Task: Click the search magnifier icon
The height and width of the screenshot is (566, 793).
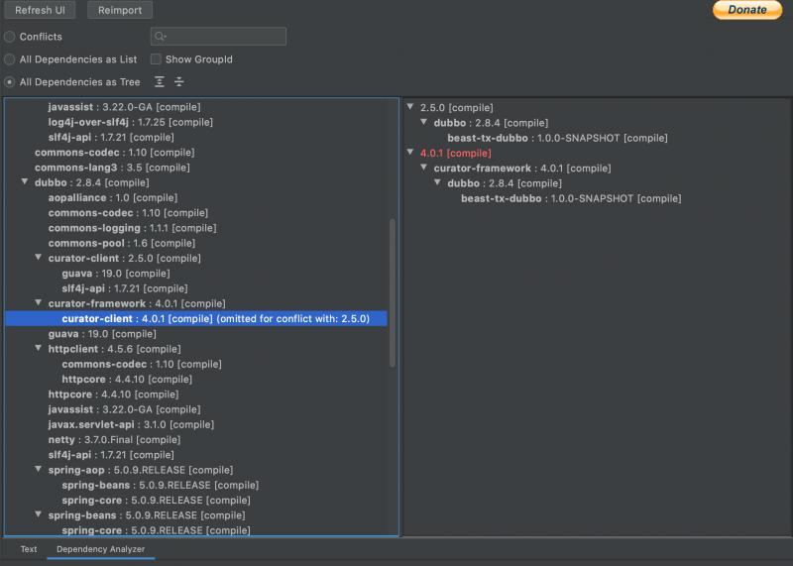Action: coord(161,37)
